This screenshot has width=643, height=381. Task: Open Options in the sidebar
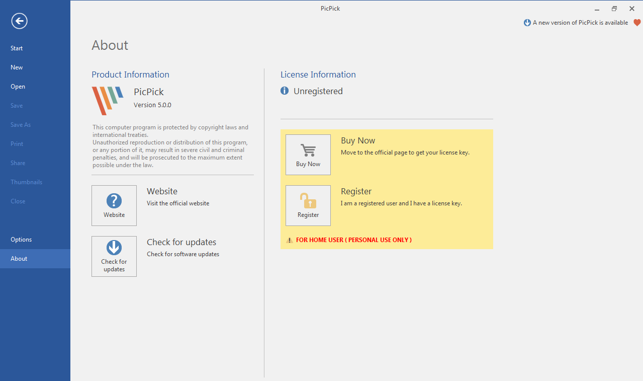click(x=35, y=240)
